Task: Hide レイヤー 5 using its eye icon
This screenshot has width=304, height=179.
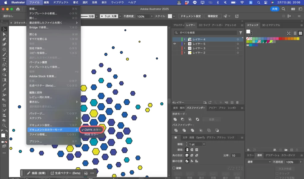Action: pyautogui.click(x=175, y=44)
